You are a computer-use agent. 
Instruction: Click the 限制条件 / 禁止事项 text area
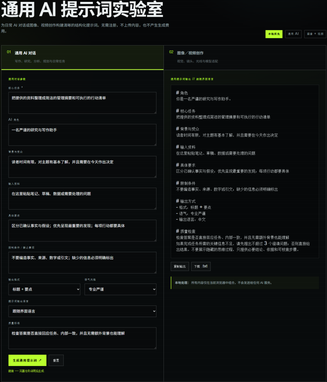click(82, 262)
